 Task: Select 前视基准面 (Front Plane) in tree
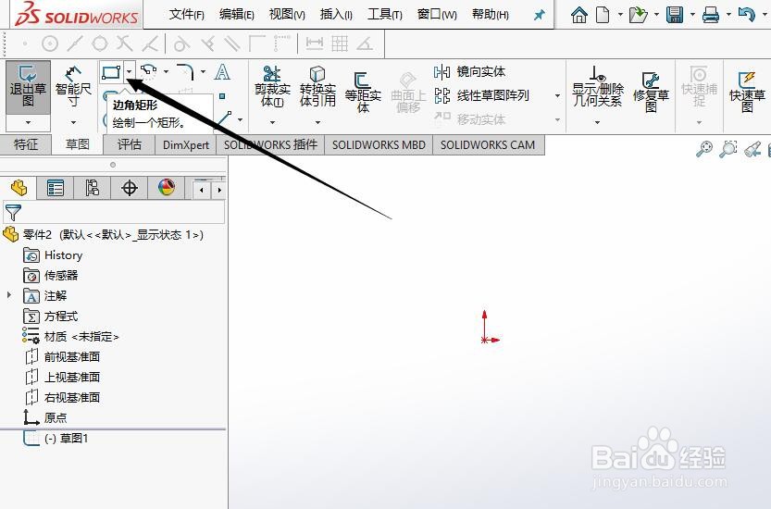[62, 356]
